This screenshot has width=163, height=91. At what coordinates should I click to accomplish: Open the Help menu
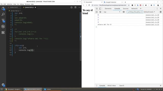click(x=32, y=4)
